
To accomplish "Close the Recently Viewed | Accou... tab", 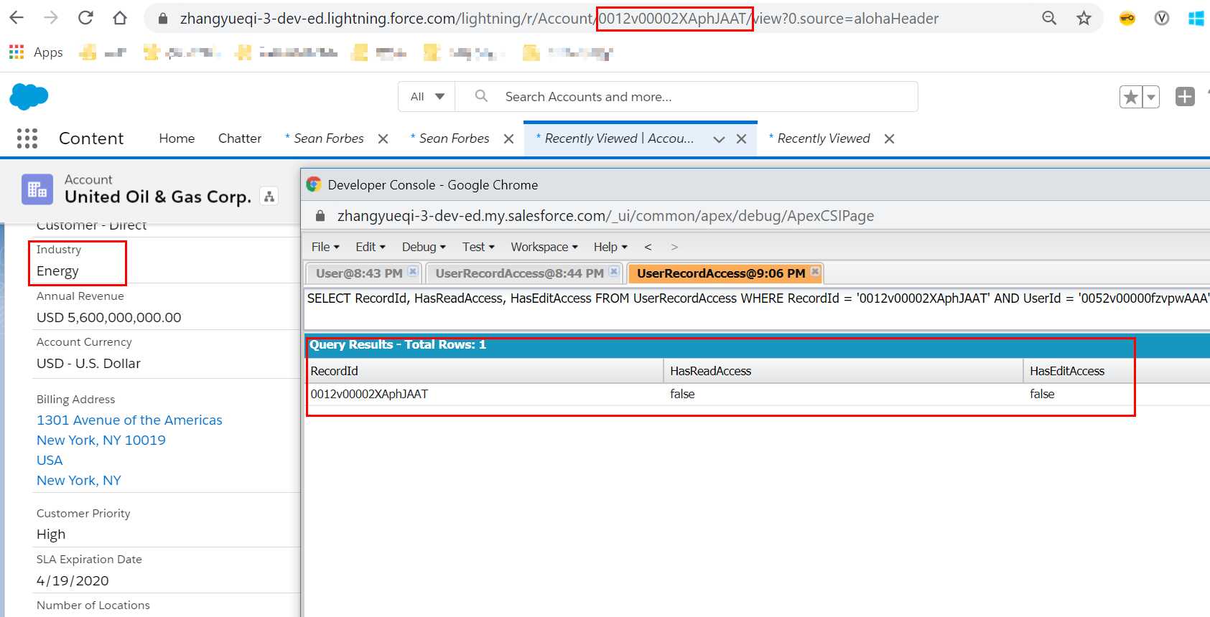I will [x=742, y=139].
